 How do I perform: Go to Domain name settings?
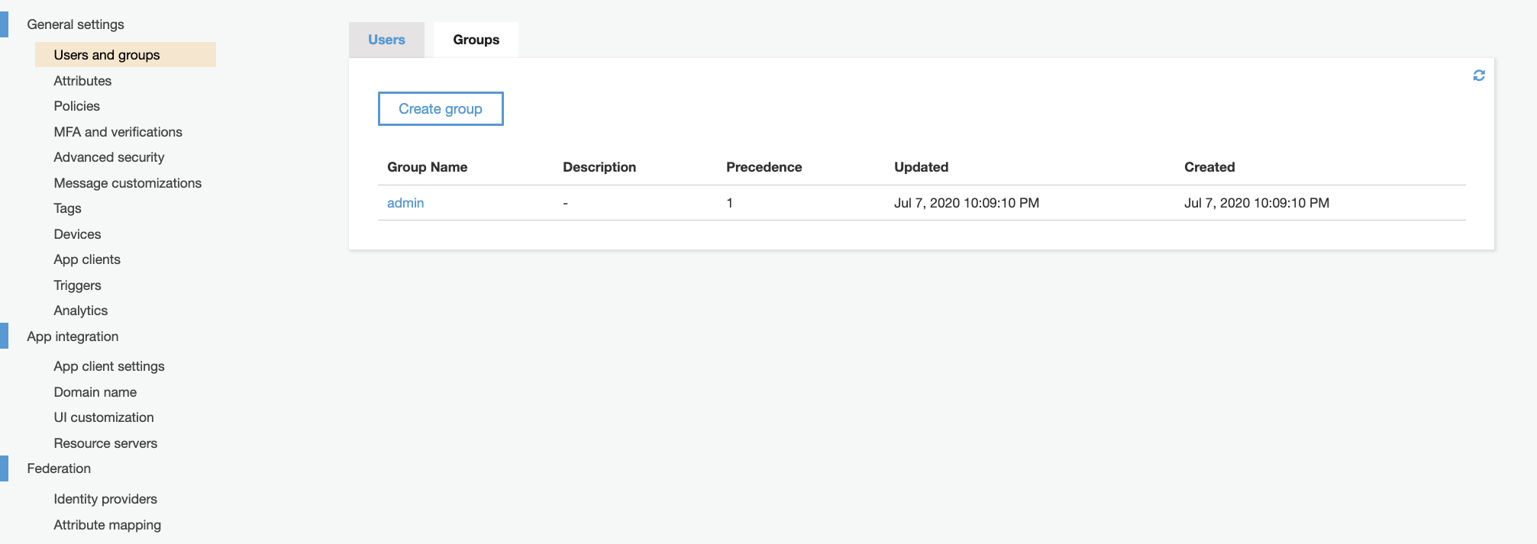point(95,392)
